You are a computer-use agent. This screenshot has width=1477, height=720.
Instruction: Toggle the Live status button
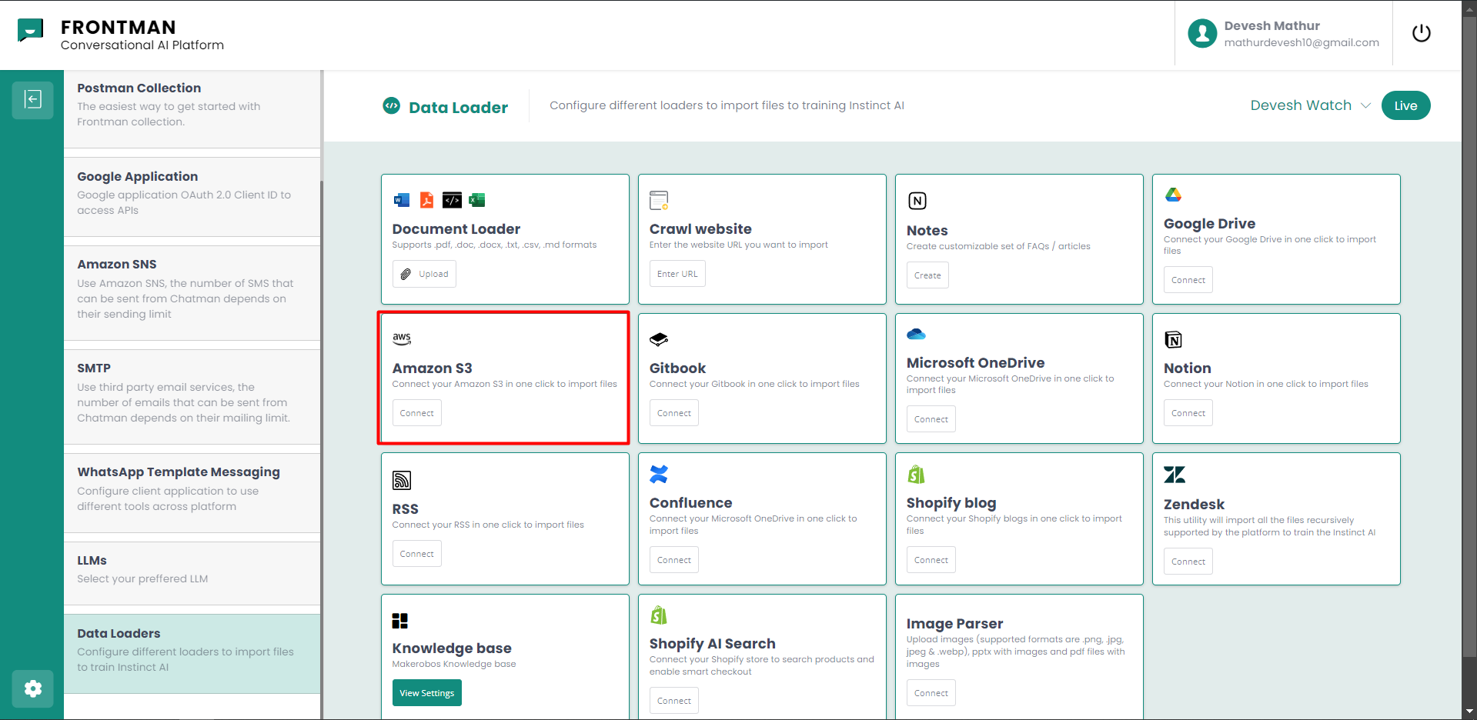point(1405,106)
